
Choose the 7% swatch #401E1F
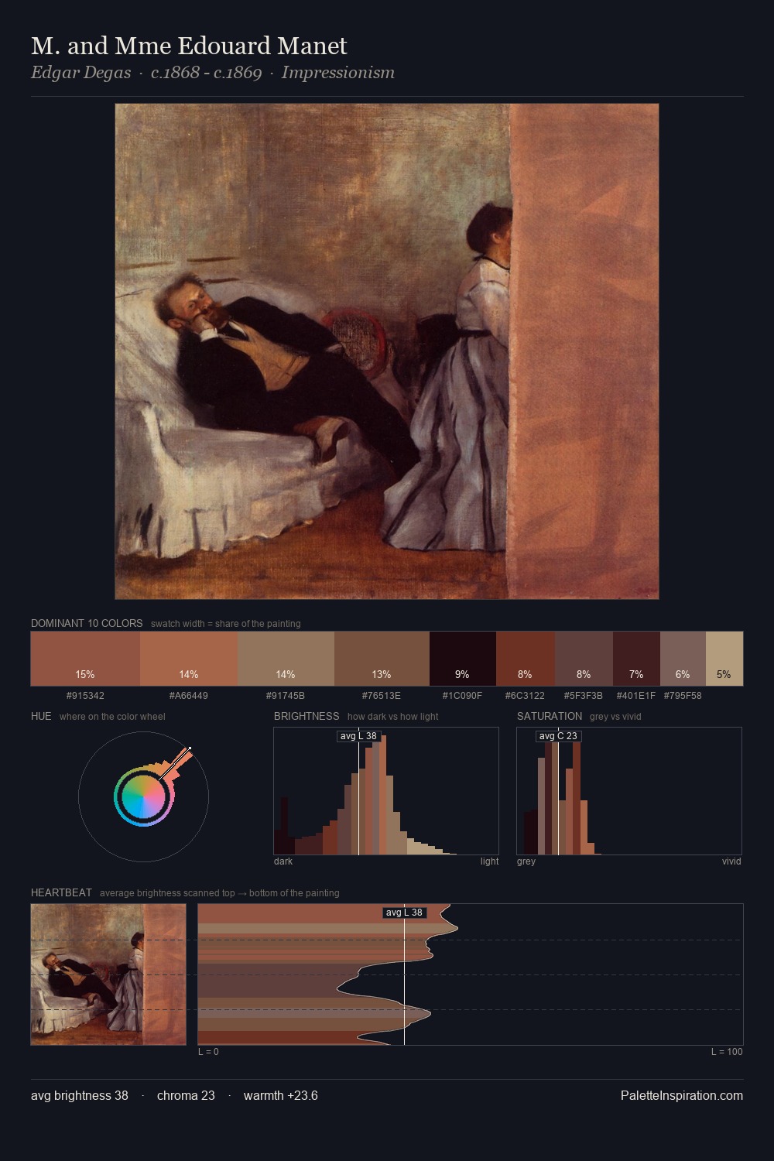(x=636, y=659)
